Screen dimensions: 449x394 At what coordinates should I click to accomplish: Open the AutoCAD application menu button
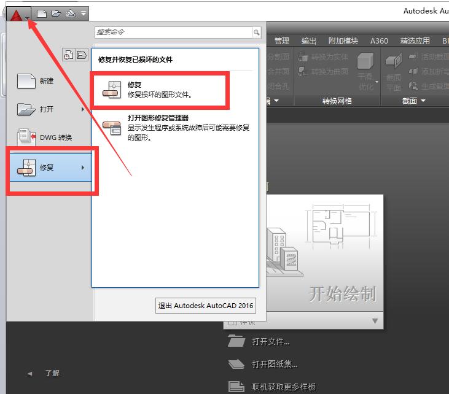pyautogui.click(x=18, y=14)
